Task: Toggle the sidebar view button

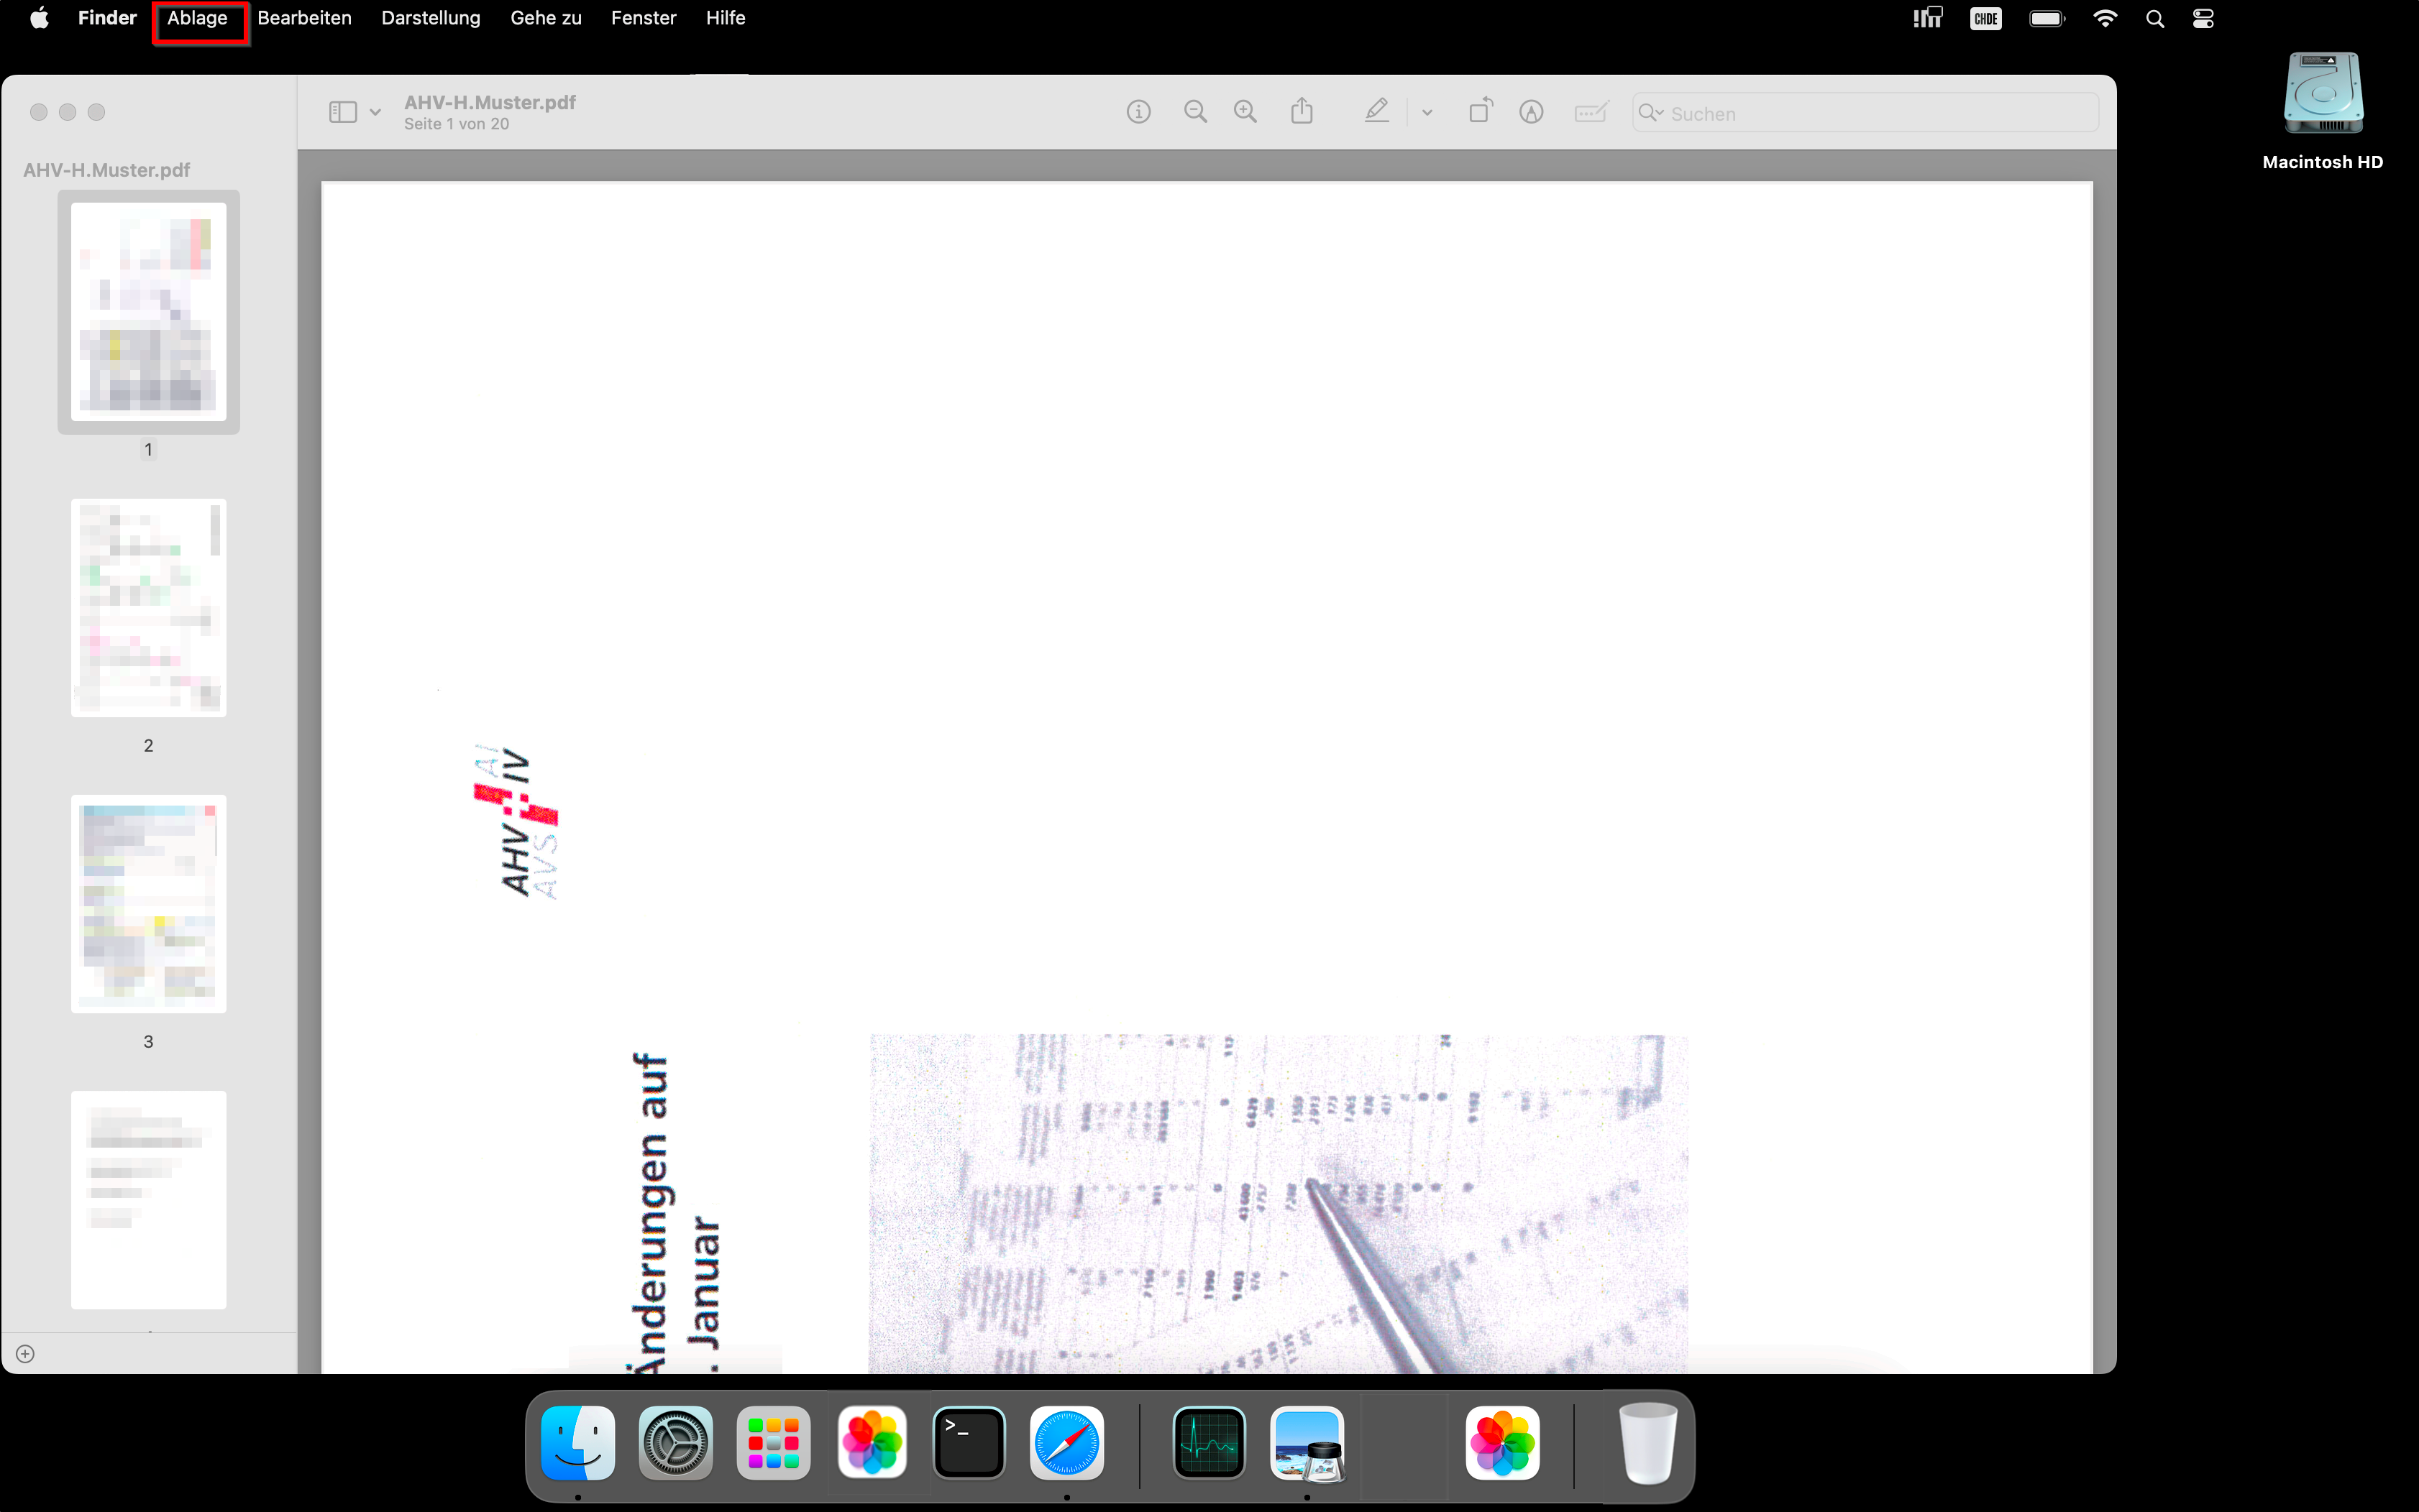Action: click(x=343, y=112)
